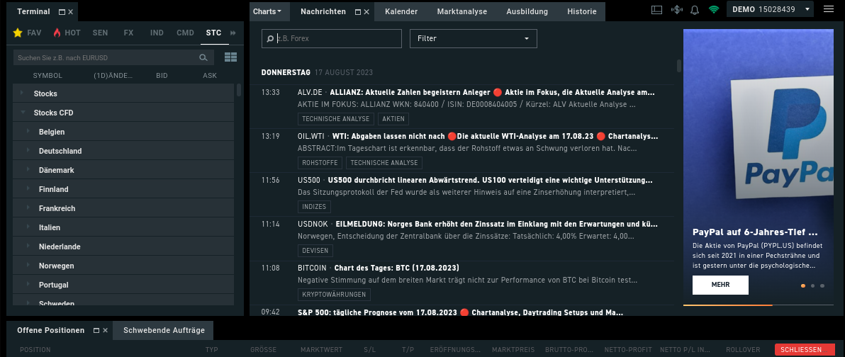
Task: Click the AKTIEN news tag
Action: click(x=393, y=118)
